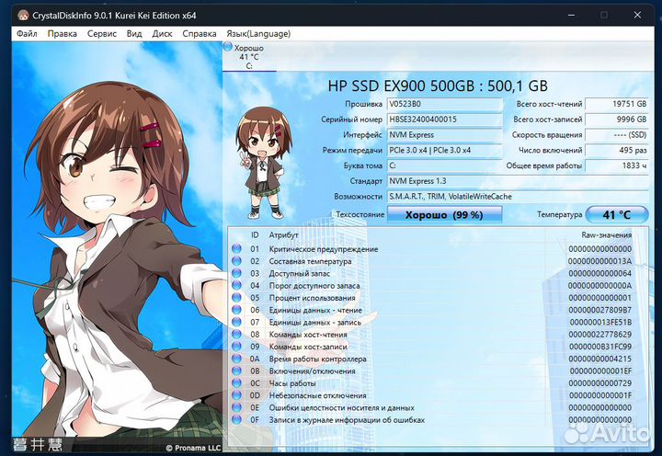Viewport: 662px width, 456px height.
Task: Open the Правка menu
Action: tap(63, 34)
